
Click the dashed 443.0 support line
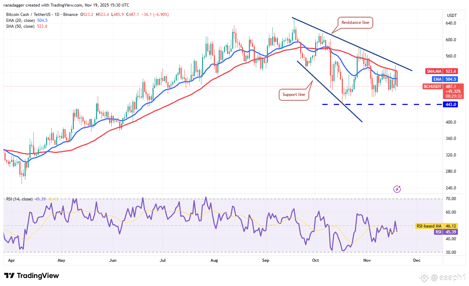tap(381, 104)
